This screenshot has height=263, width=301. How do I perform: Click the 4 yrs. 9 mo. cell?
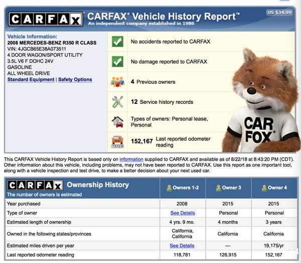pyautogui.click(x=182, y=222)
